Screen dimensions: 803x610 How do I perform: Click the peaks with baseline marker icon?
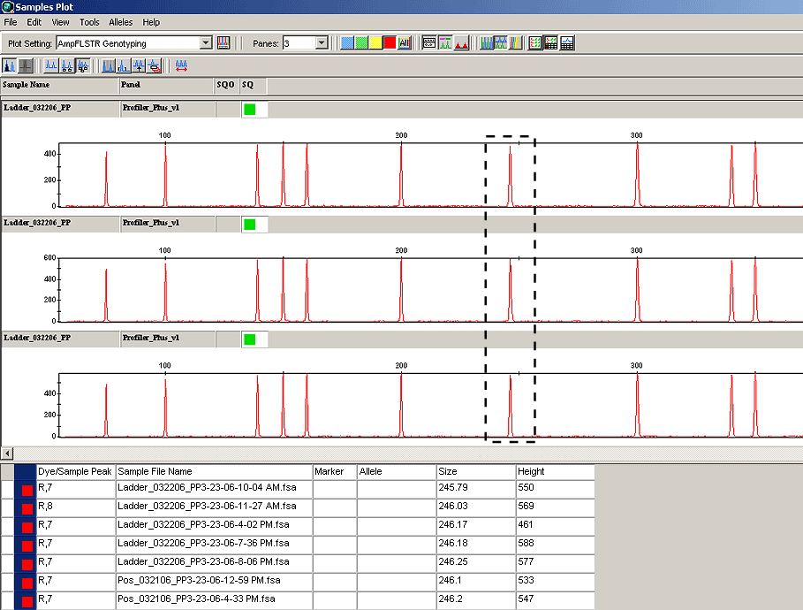(124, 65)
